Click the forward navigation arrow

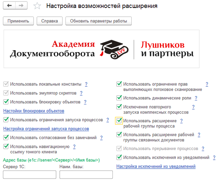coord(21,6)
